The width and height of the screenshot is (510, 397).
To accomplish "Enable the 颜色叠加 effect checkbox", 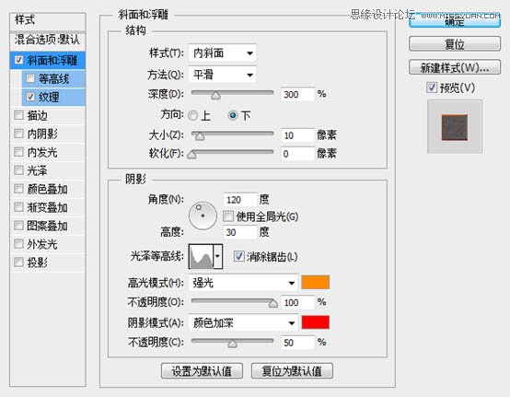I will [x=18, y=189].
